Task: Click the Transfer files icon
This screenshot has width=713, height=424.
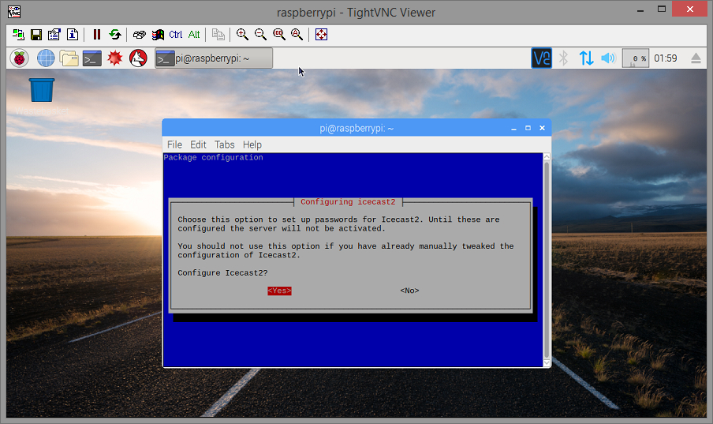Action: click(x=218, y=35)
